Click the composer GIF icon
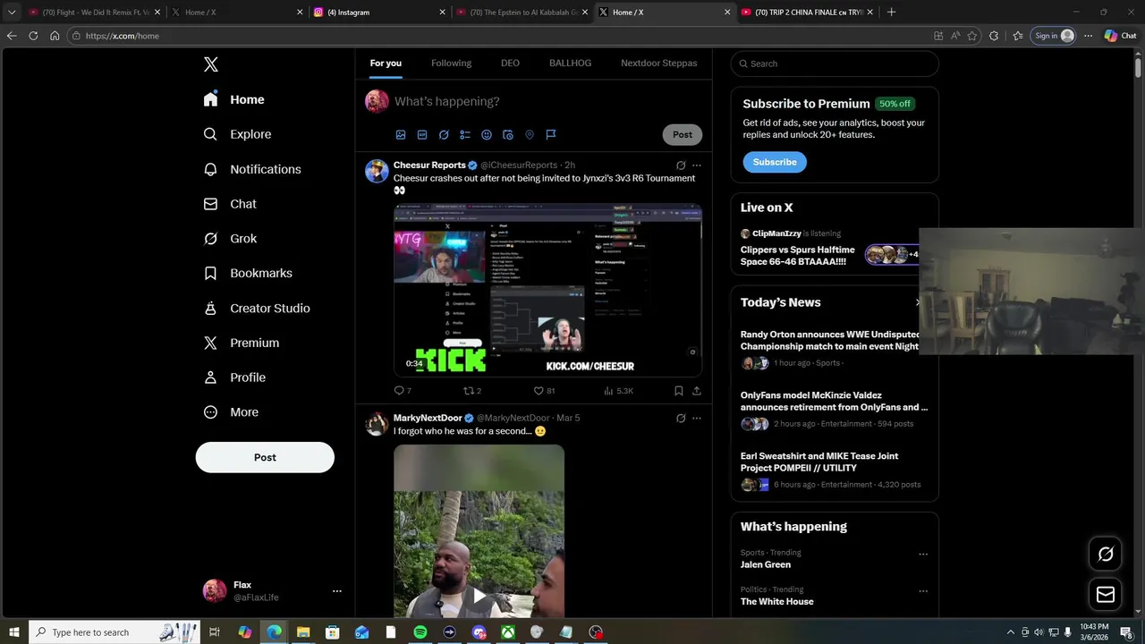 pos(422,135)
